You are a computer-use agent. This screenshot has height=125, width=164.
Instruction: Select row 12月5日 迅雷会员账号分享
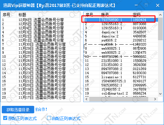point(40,24)
